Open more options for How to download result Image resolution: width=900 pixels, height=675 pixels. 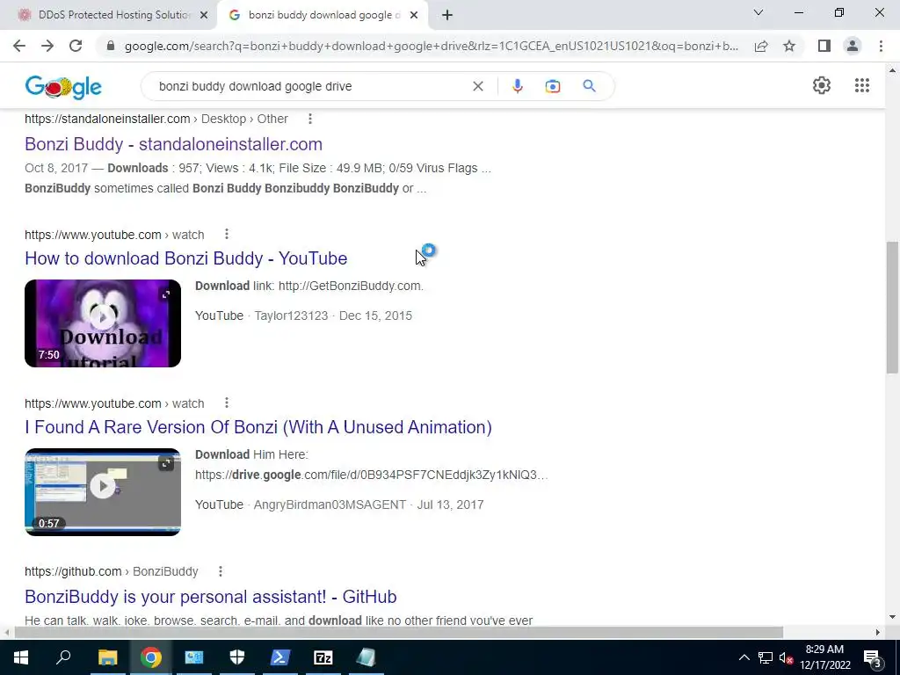point(227,234)
